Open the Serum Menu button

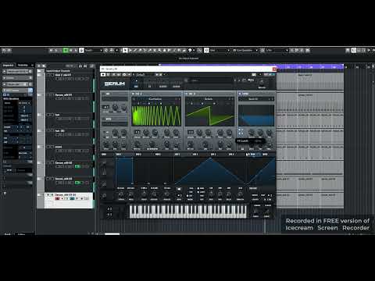(x=251, y=80)
